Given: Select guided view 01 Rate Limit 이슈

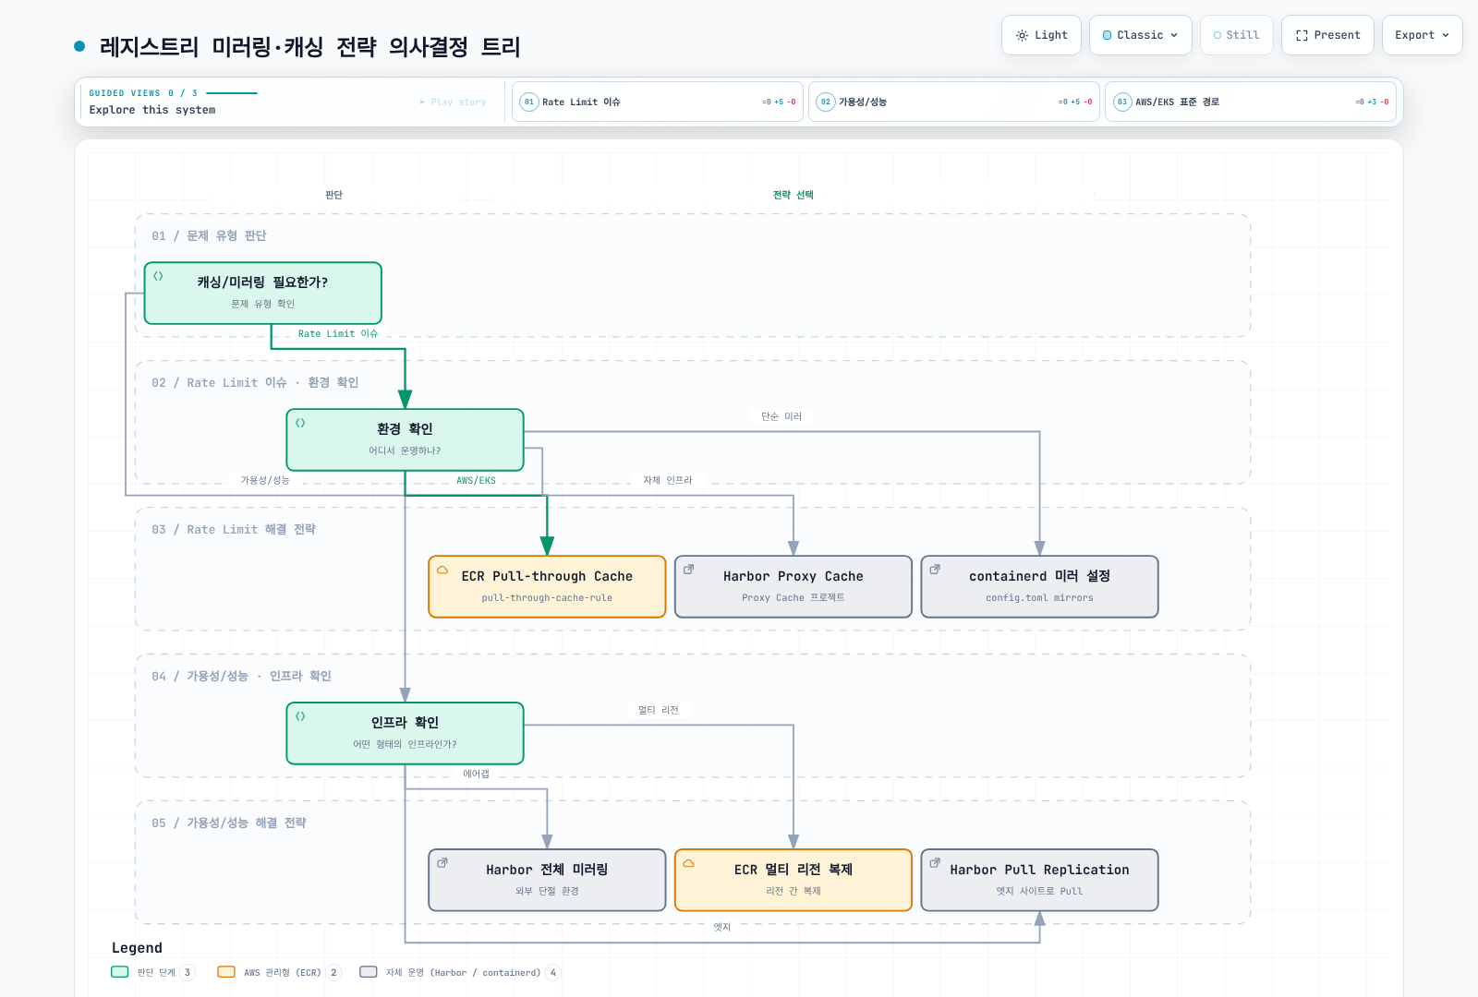Looking at the screenshot, I should click(x=658, y=102).
